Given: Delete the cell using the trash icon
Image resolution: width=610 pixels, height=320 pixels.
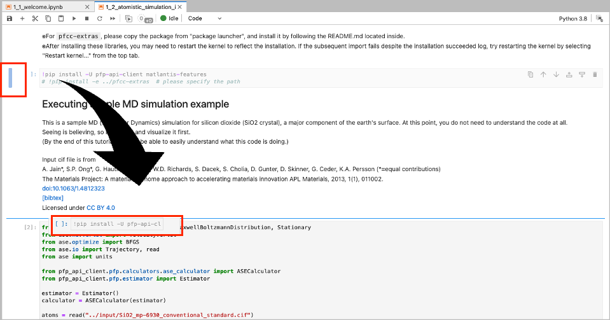Looking at the screenshot, I should click(595, 74).
